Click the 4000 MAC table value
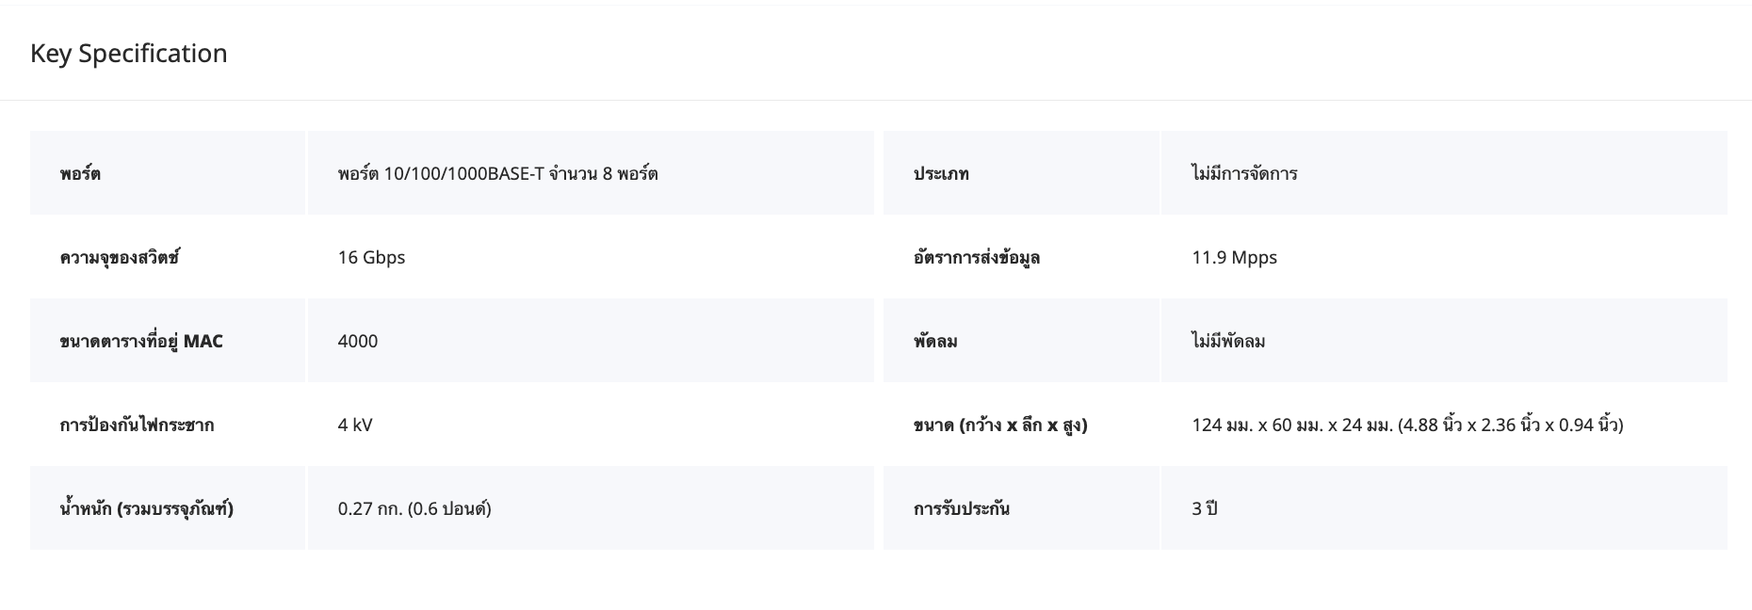This screenshot has height=610, width=1752. [358, 341]
